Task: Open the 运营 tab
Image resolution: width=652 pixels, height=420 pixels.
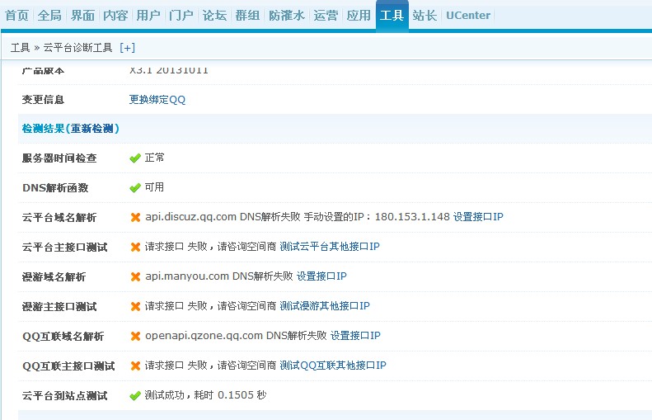Action: pos(326,16)
